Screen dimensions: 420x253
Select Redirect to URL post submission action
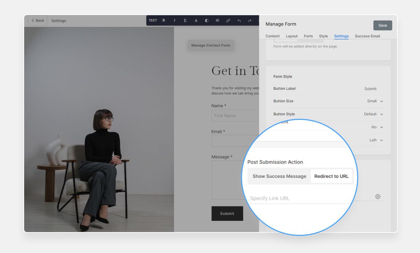tap(331, 176)
